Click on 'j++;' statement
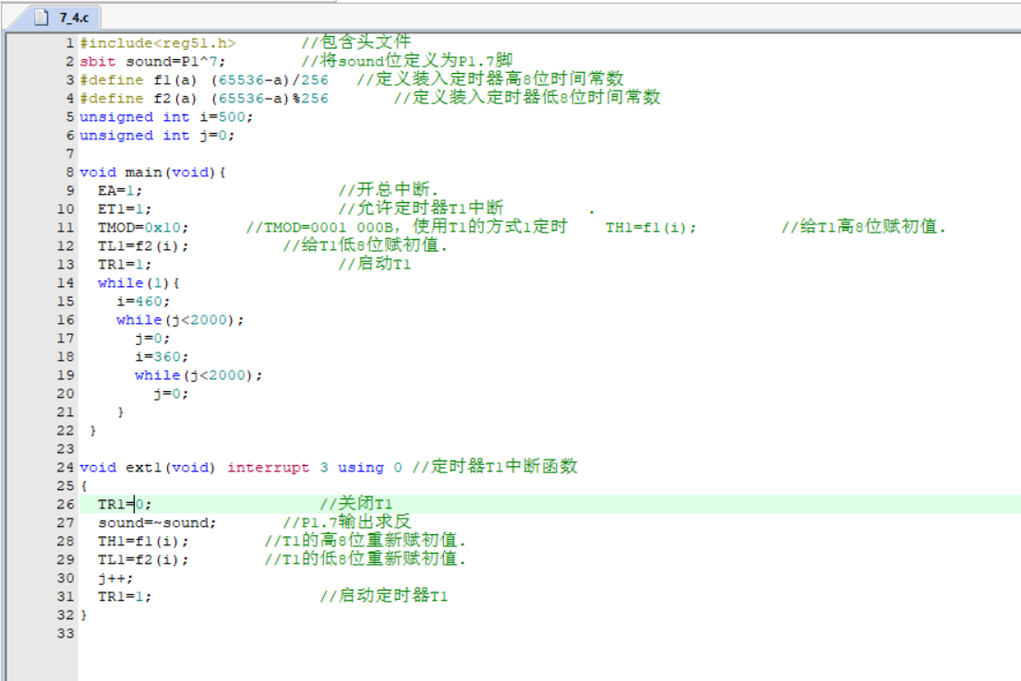 pos(115,579)
